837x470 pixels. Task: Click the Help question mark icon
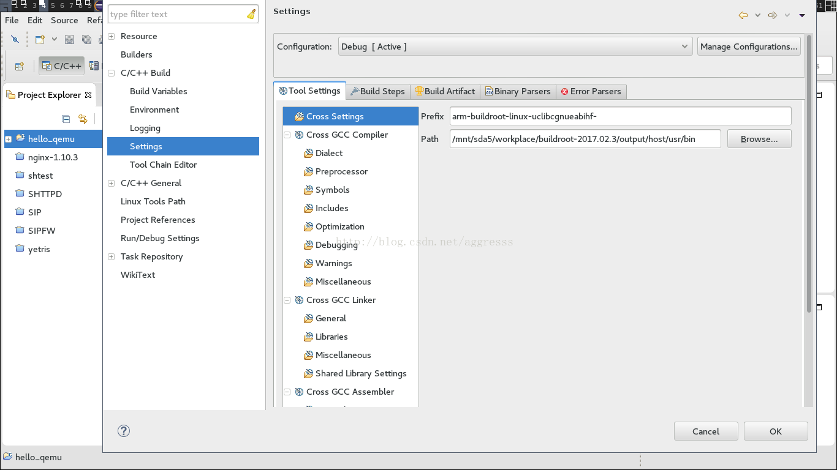coord(124,431)
